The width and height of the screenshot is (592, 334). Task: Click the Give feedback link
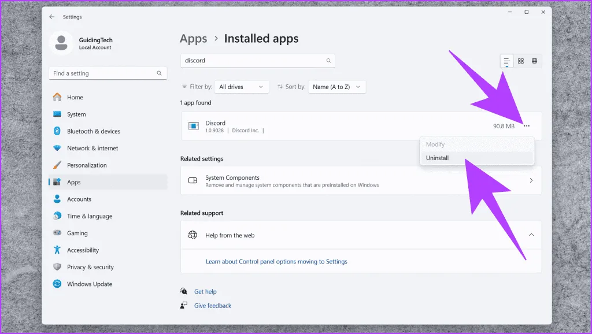(212, 306)
